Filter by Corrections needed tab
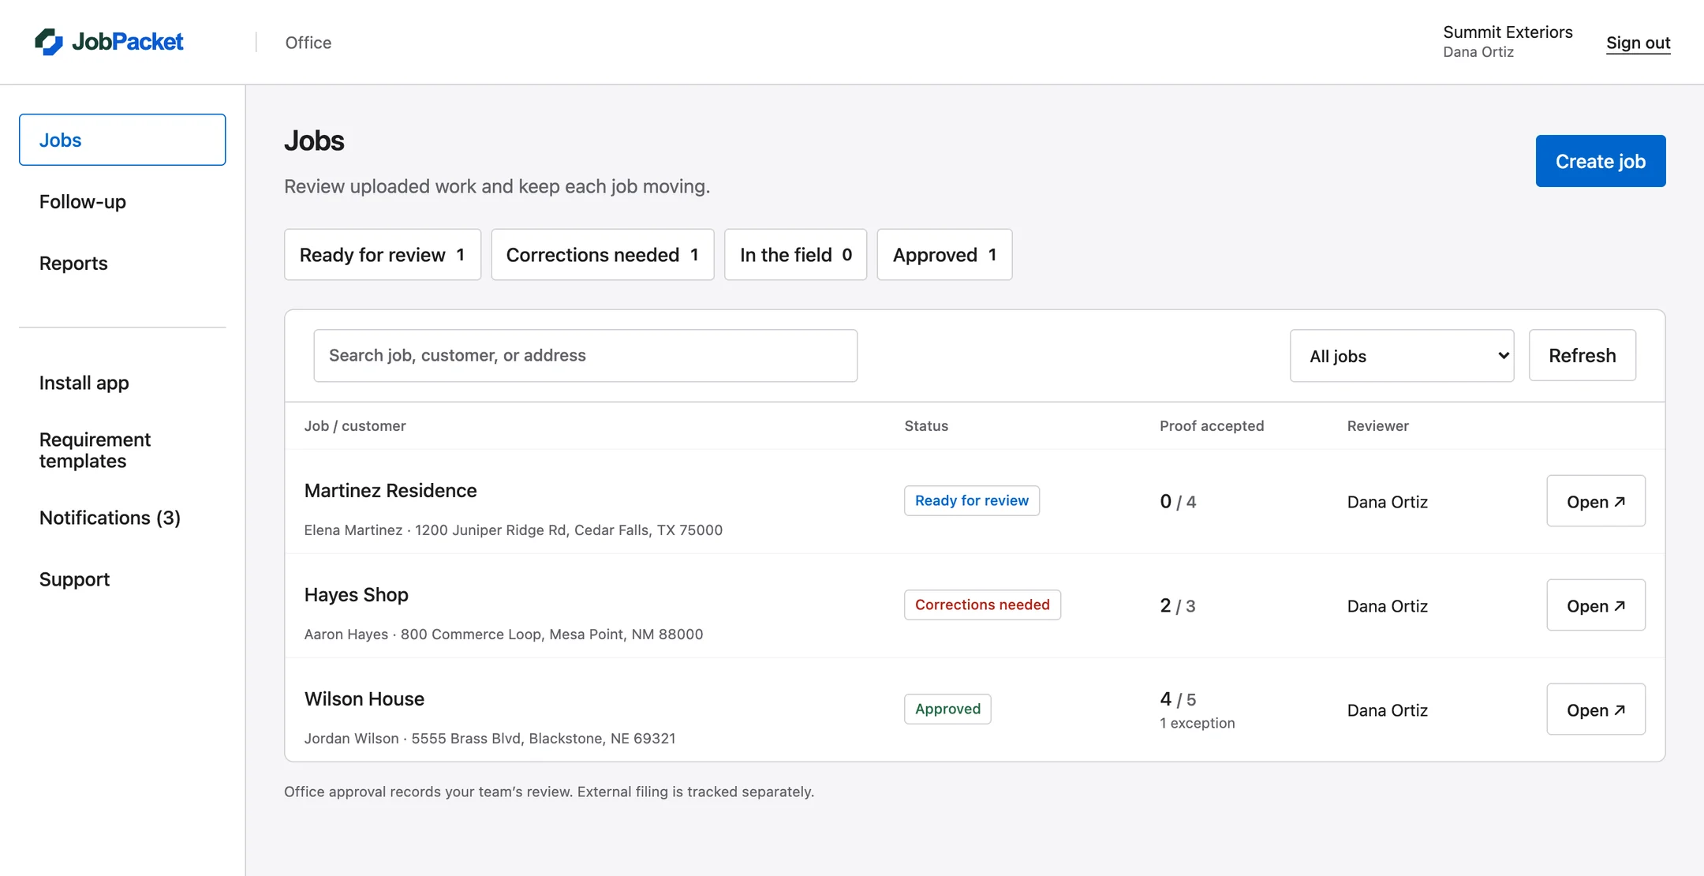 click(603, 255)
